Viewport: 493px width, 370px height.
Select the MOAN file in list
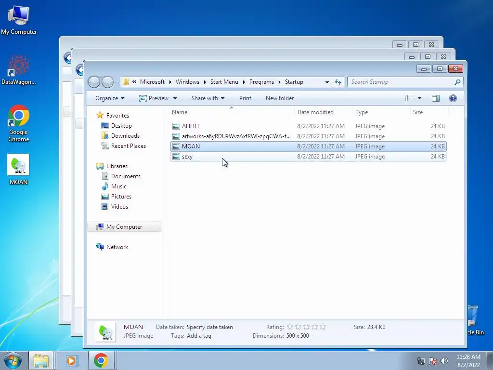(x=308, y=146)
